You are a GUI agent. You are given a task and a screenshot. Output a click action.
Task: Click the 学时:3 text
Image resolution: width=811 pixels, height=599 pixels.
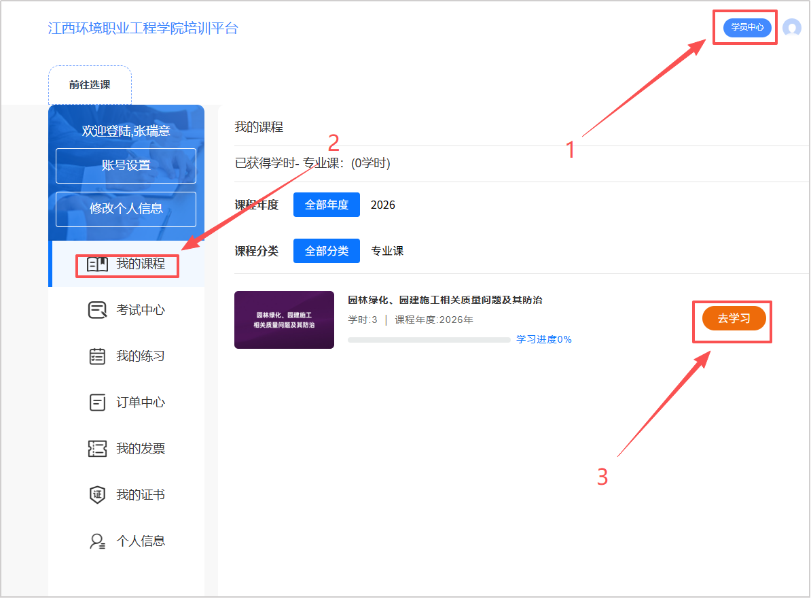coord(363,320)
